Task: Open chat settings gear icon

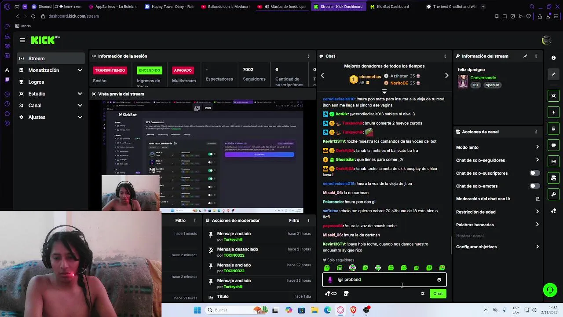Action: tap(423, 294)
